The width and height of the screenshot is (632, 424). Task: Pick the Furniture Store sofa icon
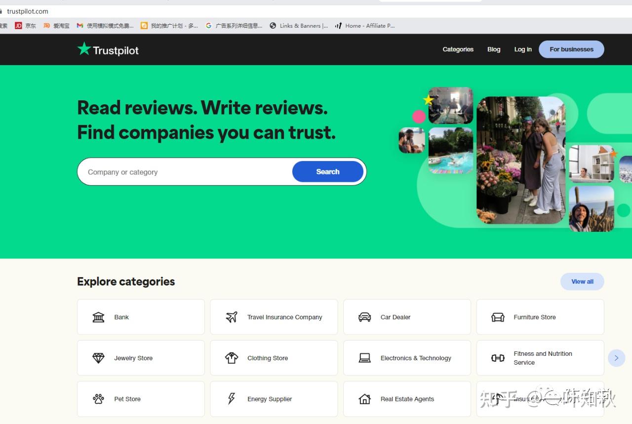click(498, 317)
